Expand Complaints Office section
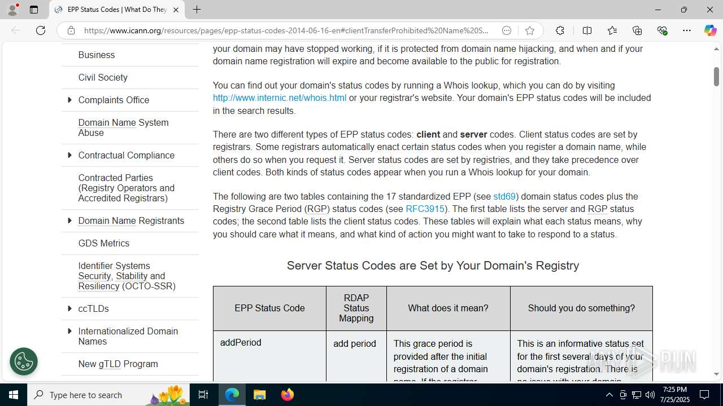 (x=69, y=100)
